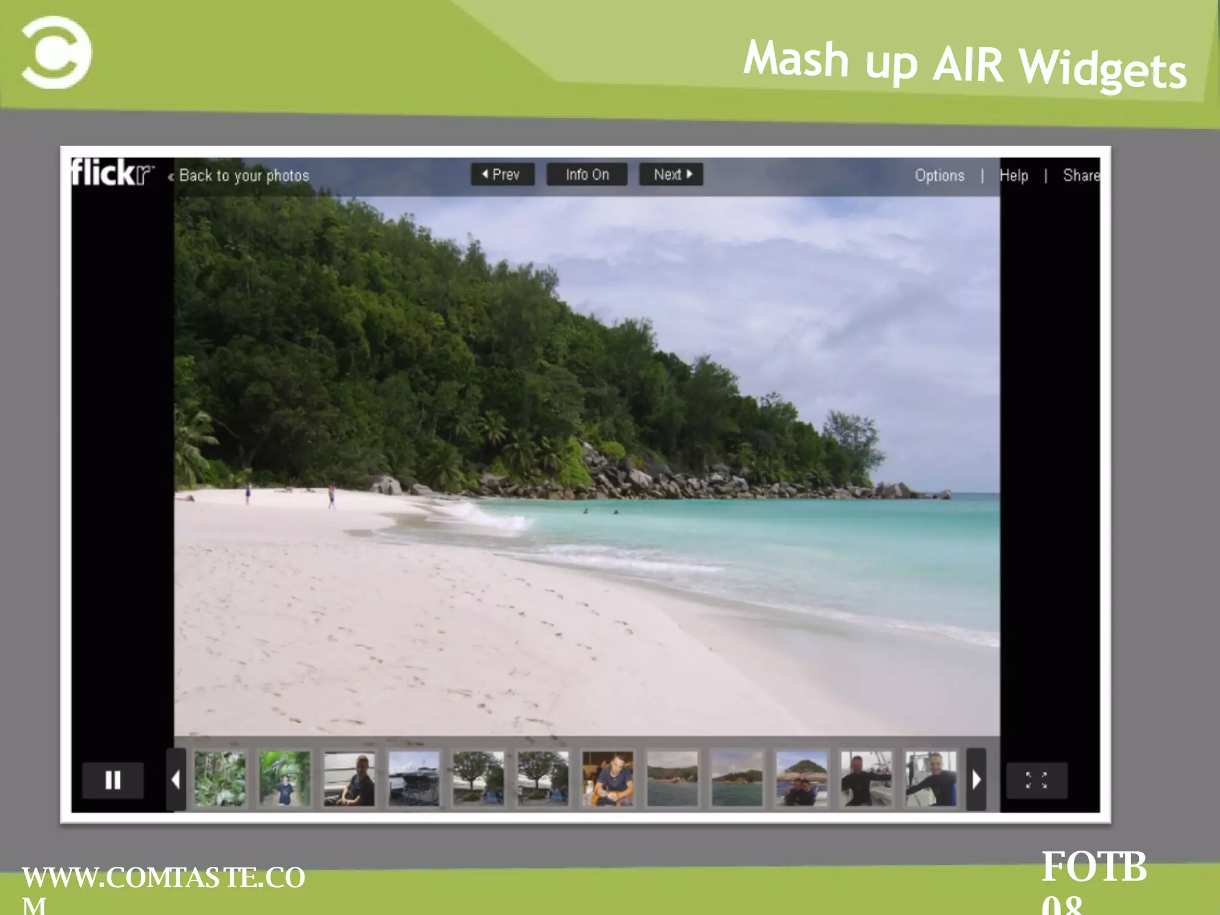Select thumbnail of man sitting at table
1220x915 pixels.
tap(608, 779)
